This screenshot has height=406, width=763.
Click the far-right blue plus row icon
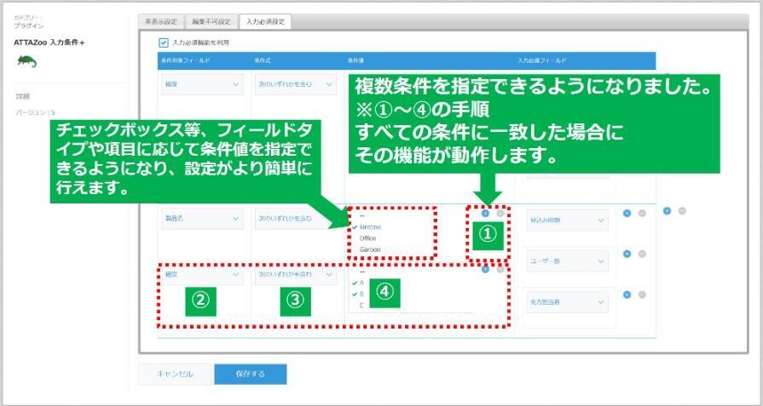668,210
